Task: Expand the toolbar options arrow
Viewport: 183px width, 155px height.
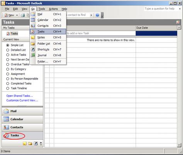Action: pos(102,15)
